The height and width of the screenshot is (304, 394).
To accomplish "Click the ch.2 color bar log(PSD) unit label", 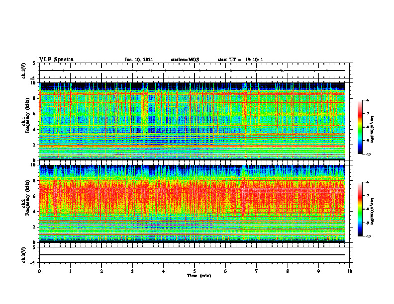I will [x=373, y=211].
